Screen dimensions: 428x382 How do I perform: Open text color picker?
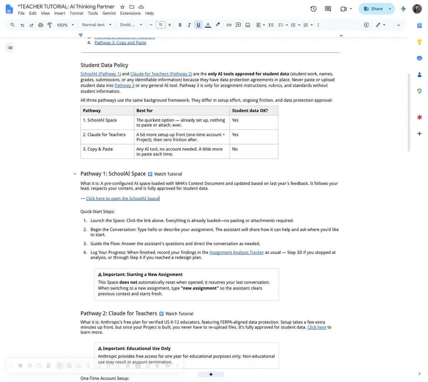[x=208, y=25]
